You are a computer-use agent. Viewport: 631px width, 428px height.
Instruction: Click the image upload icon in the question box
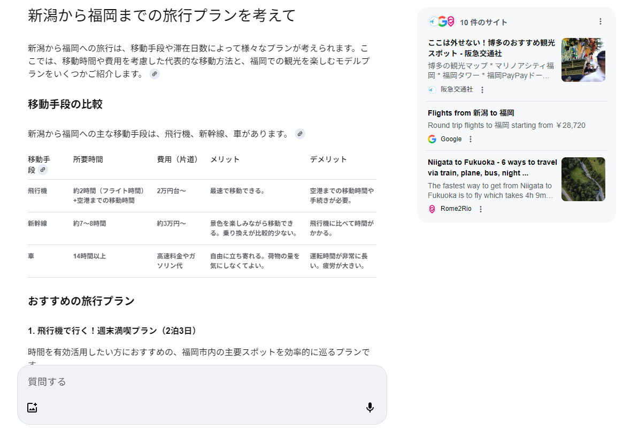(x=32, y=408)
